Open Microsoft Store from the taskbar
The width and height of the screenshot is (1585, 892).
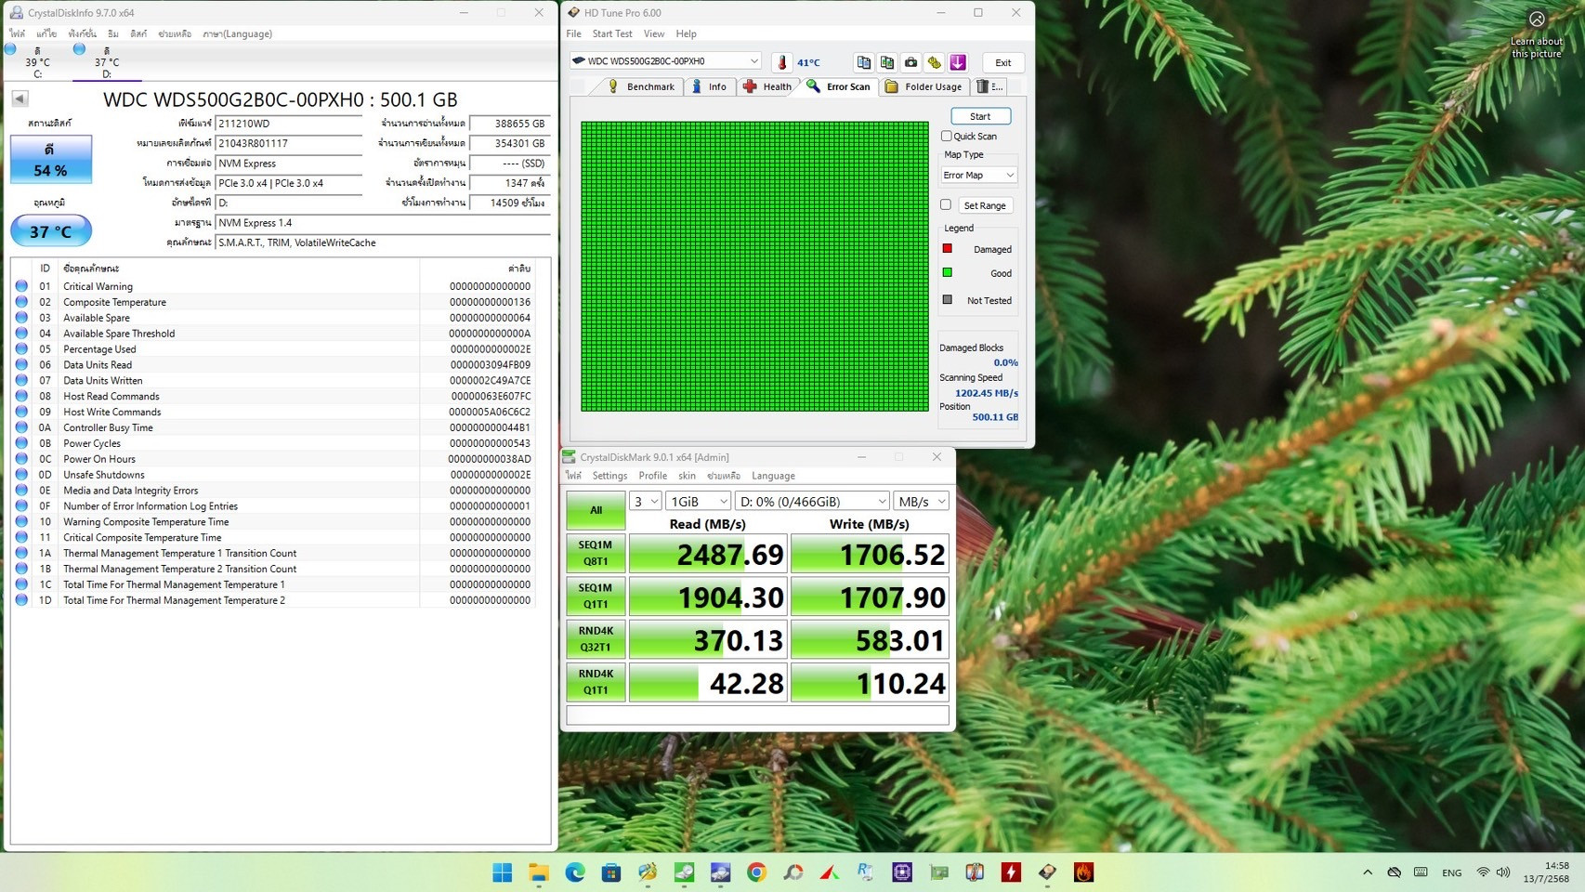click(611, 872)
